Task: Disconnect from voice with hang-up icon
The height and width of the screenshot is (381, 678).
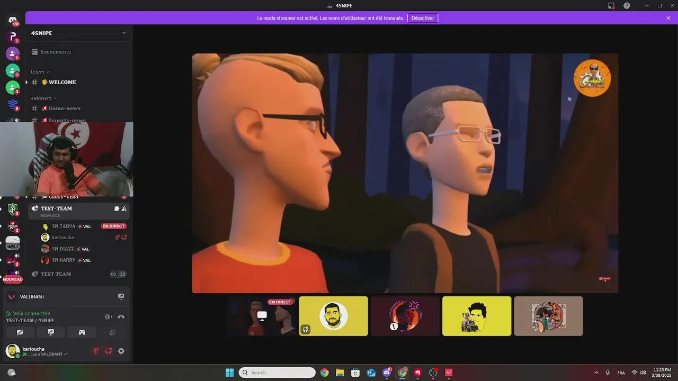Action: (x=121, y=317)
